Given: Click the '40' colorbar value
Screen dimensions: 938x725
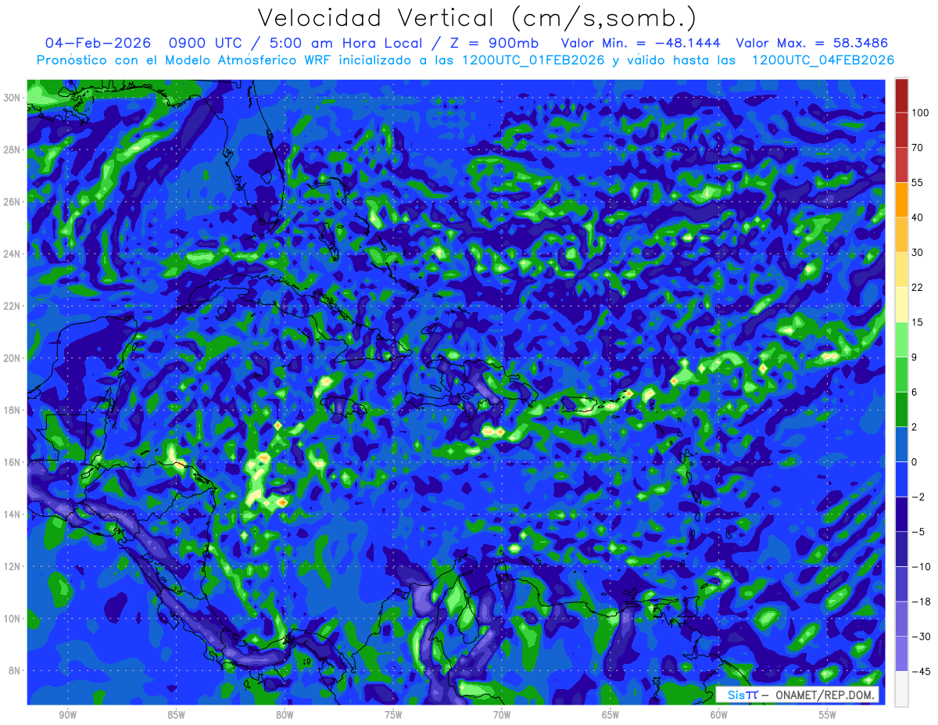Looking at the screenshot, I should pyautogui.click(x=918, y=217).
